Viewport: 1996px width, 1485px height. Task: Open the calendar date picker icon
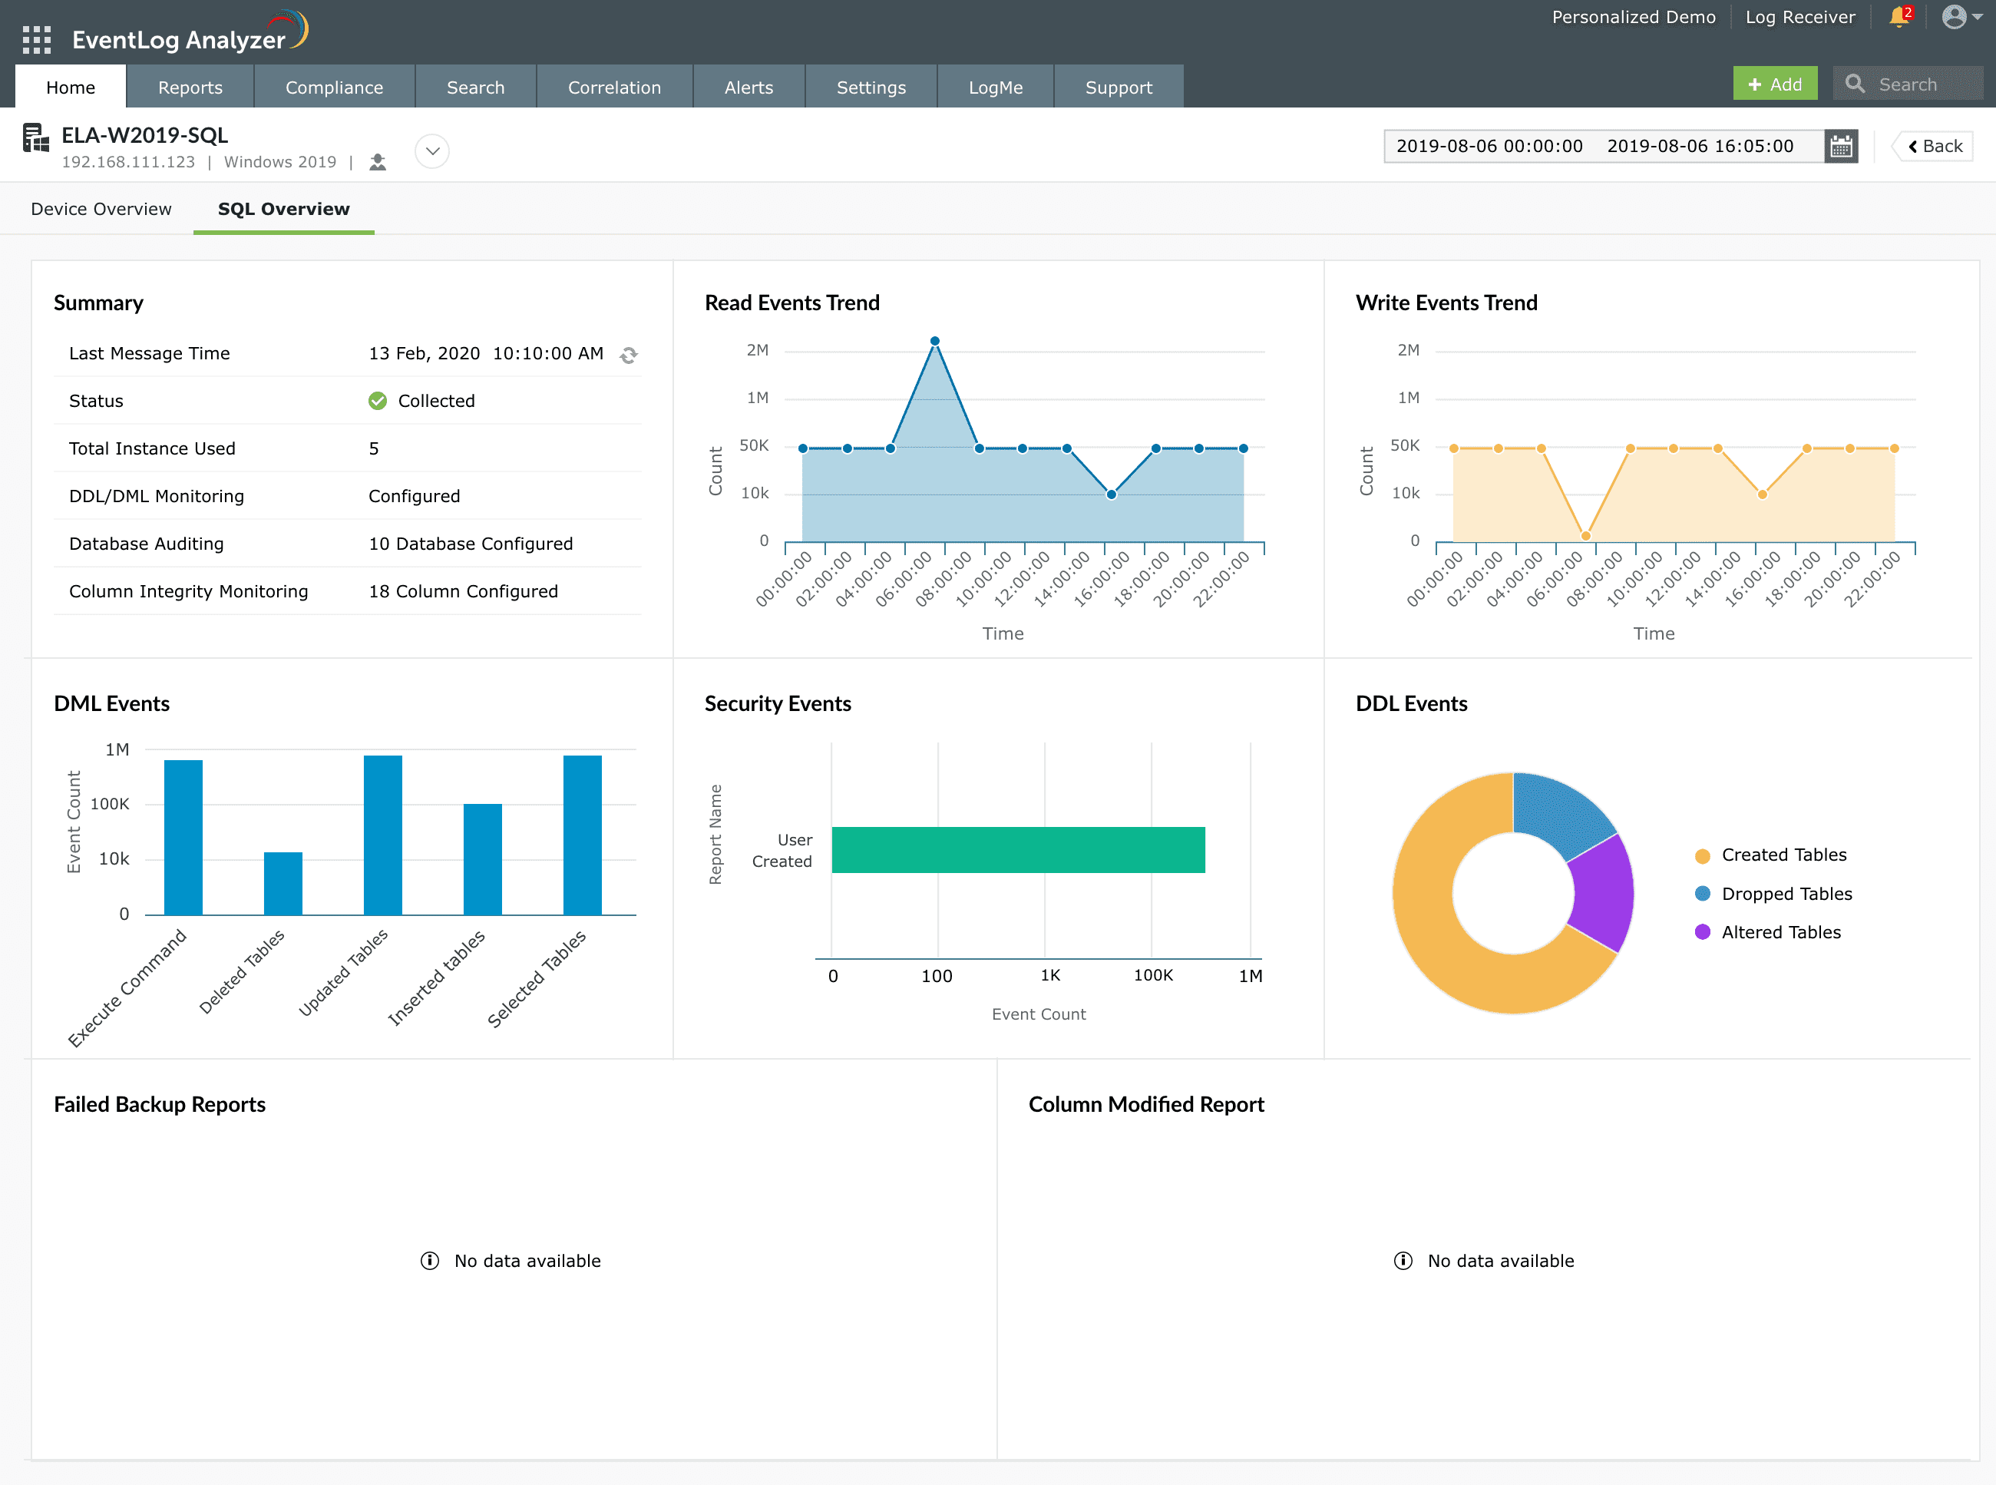pyautogui.click(x=1840, y=146)
